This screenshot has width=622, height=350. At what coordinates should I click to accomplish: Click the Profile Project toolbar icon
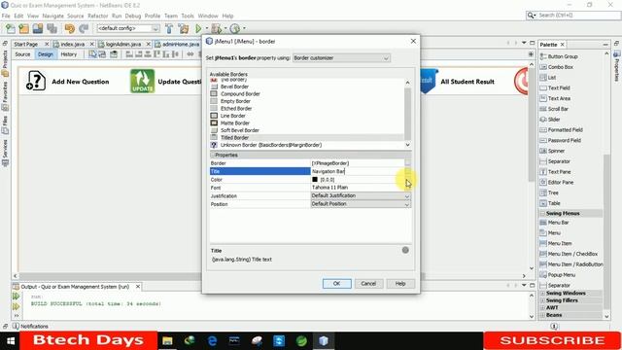coord(235,28)
